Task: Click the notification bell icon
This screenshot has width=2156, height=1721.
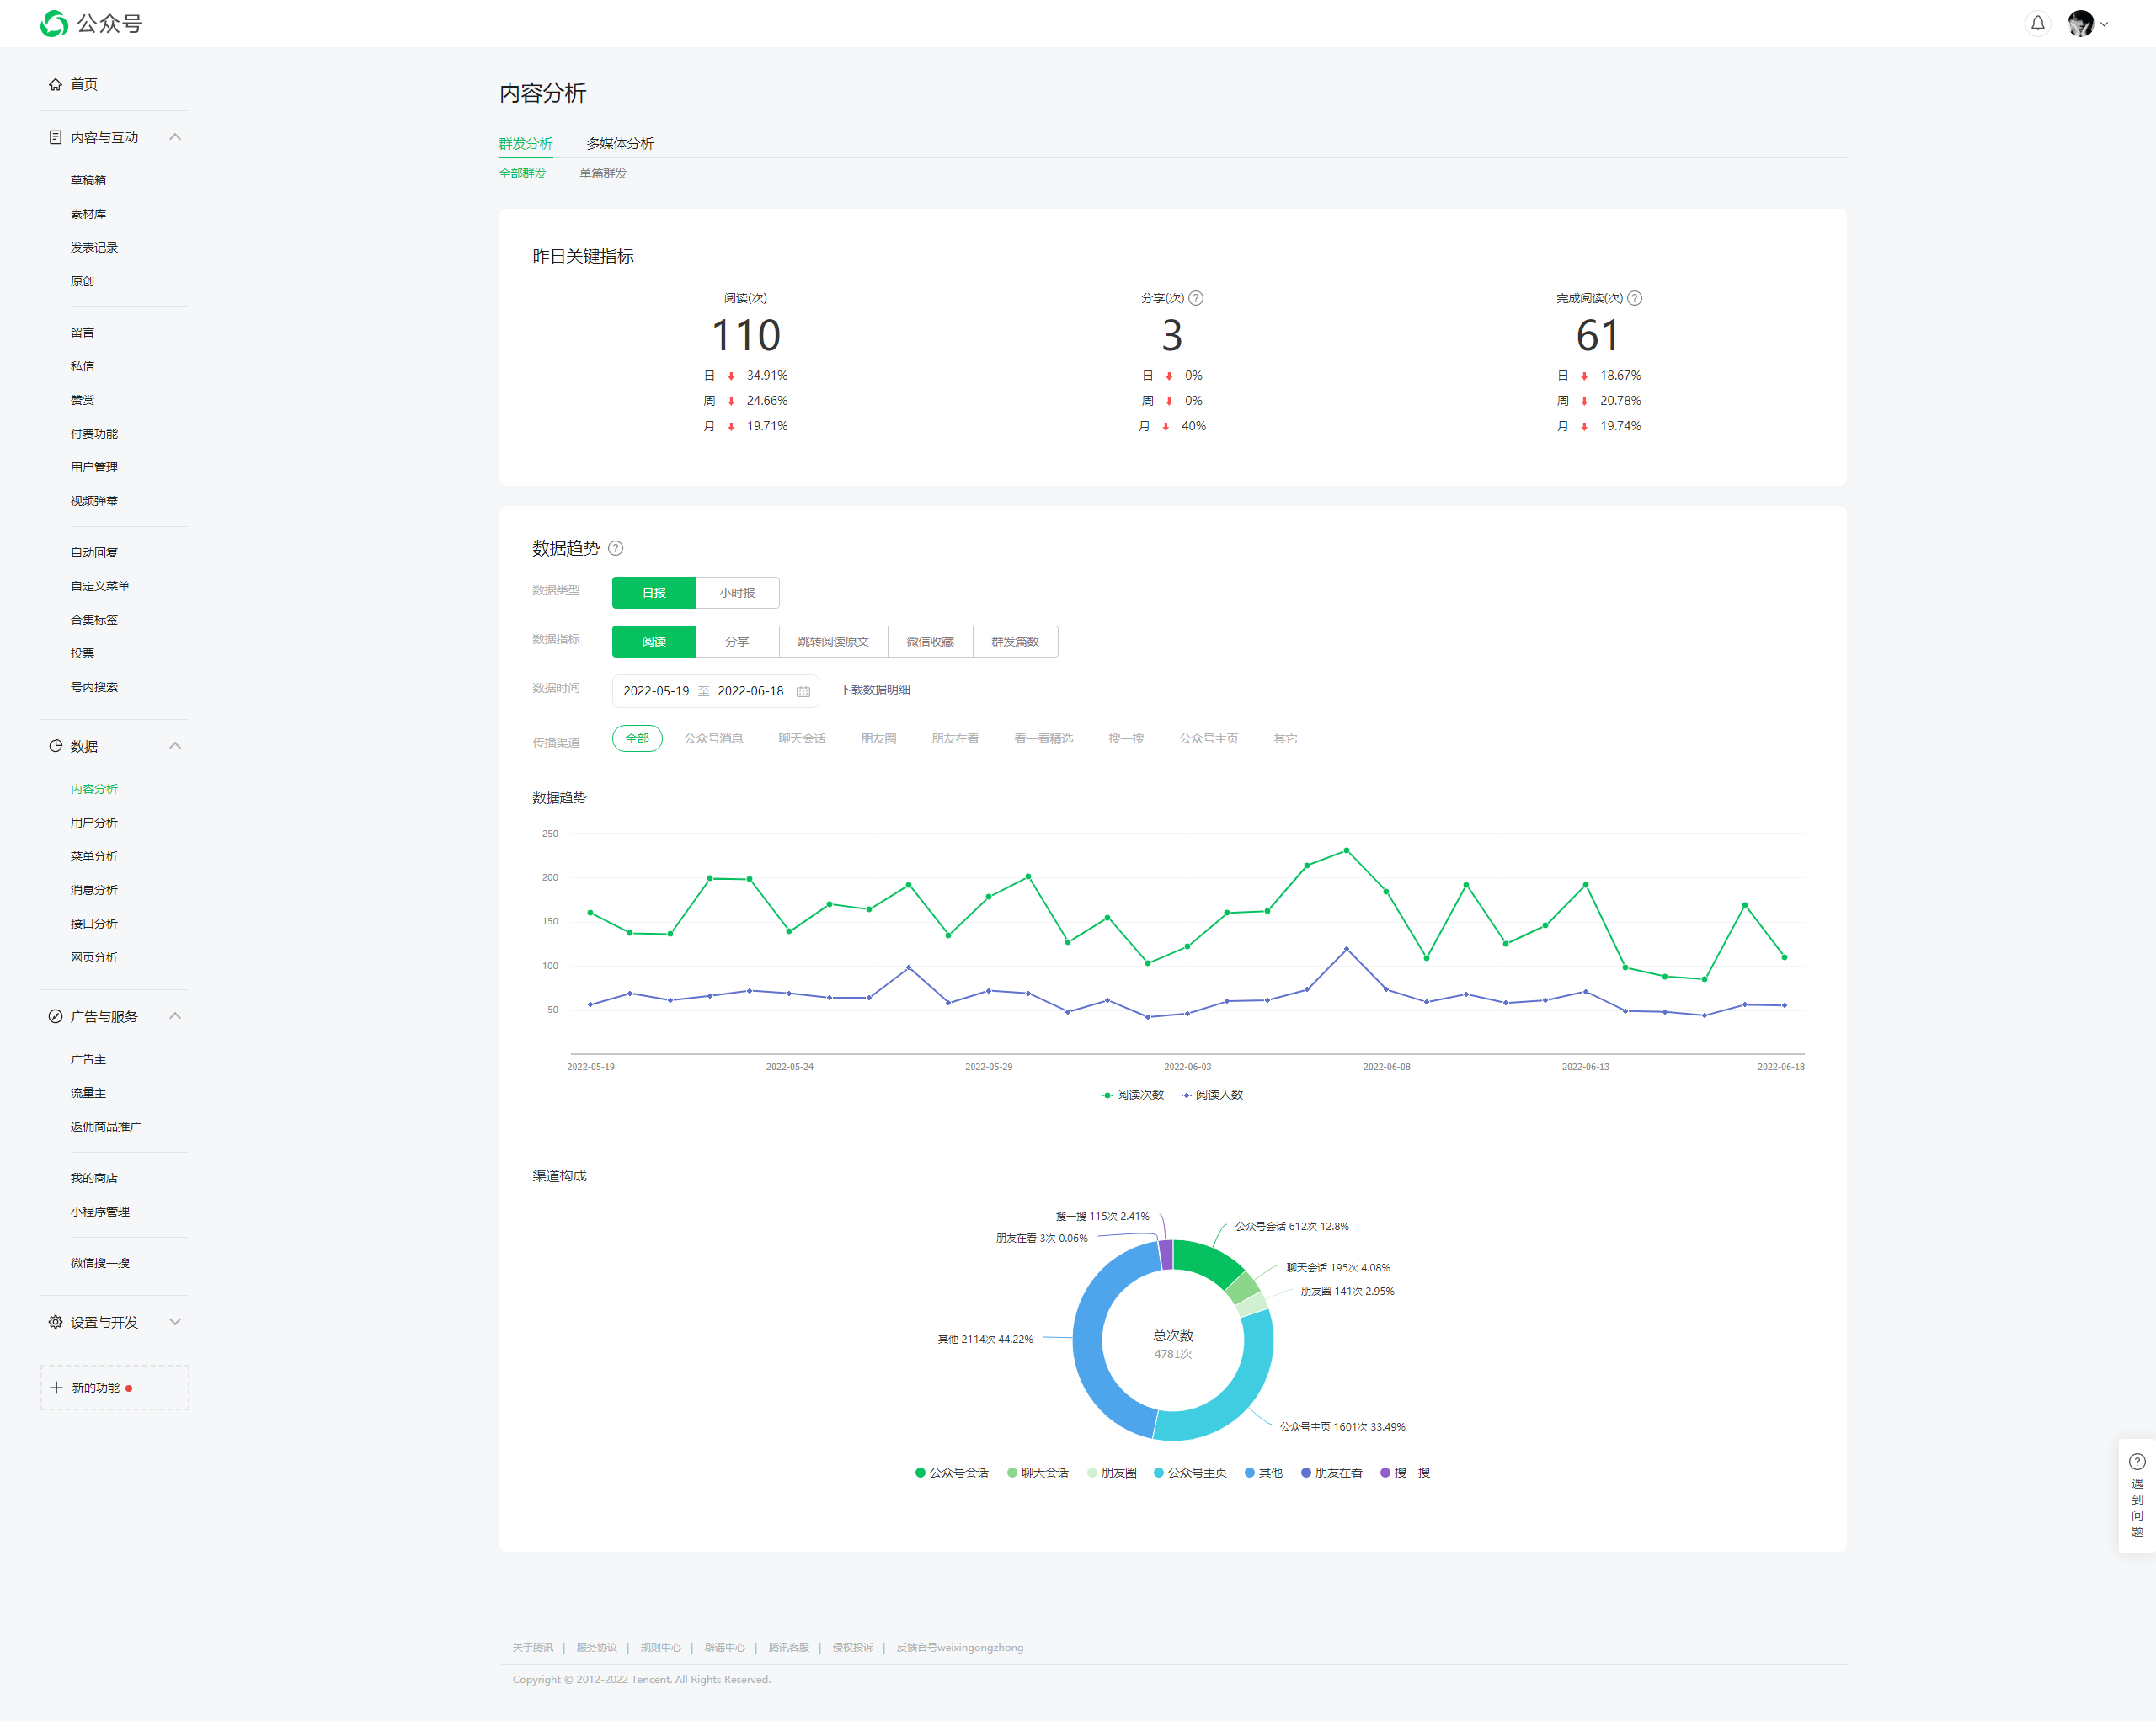Action: click(x=2037, y=23)
